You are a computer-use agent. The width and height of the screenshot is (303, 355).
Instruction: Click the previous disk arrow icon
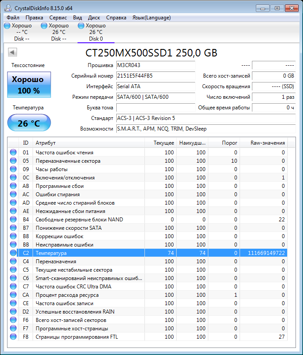pos(12,52)
